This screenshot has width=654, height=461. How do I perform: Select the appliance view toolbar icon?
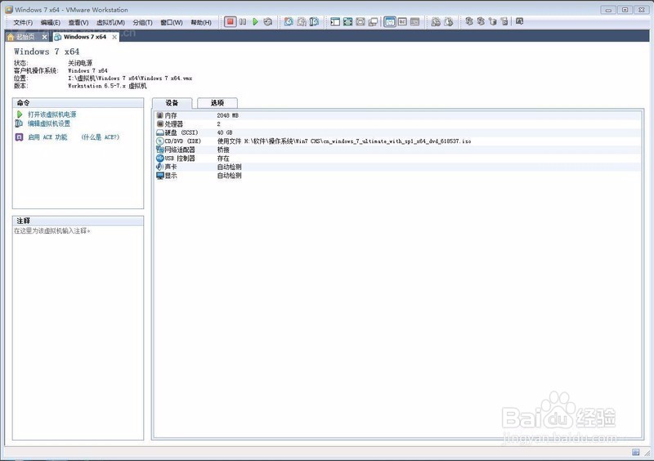coord(402,22)
